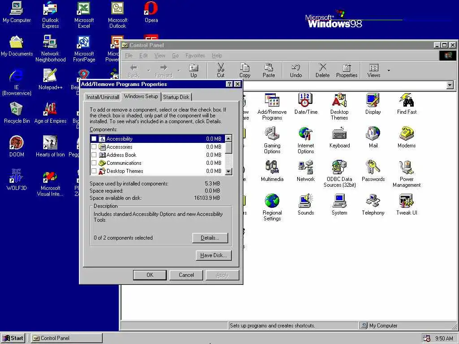This screenshot has width=459, height=344.
Task: Click the Views toolbar button
Action: (x=374, y=71)
